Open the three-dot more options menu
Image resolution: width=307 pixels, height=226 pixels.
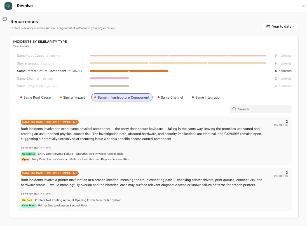[x=303, y=6]
